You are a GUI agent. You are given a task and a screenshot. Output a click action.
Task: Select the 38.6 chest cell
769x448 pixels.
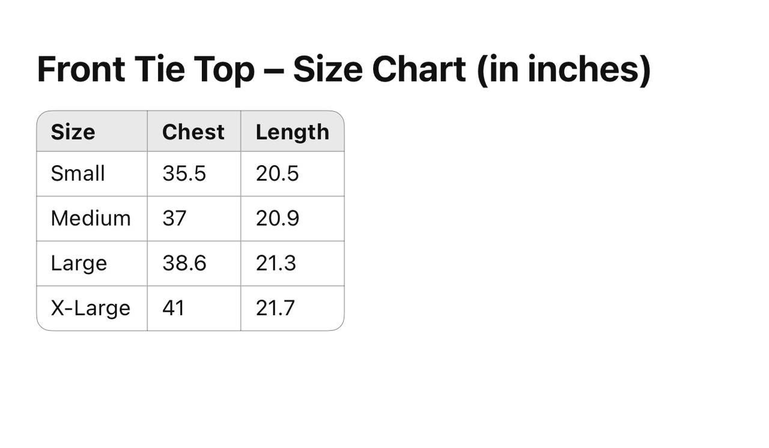click(184, 263)
